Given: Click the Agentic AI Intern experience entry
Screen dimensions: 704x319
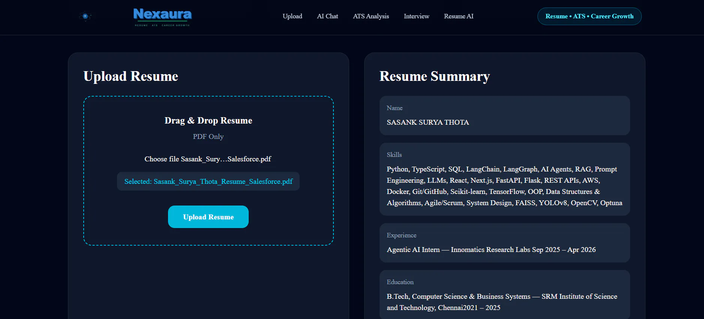Looking at the screenshot, I should tap(491, 250).
